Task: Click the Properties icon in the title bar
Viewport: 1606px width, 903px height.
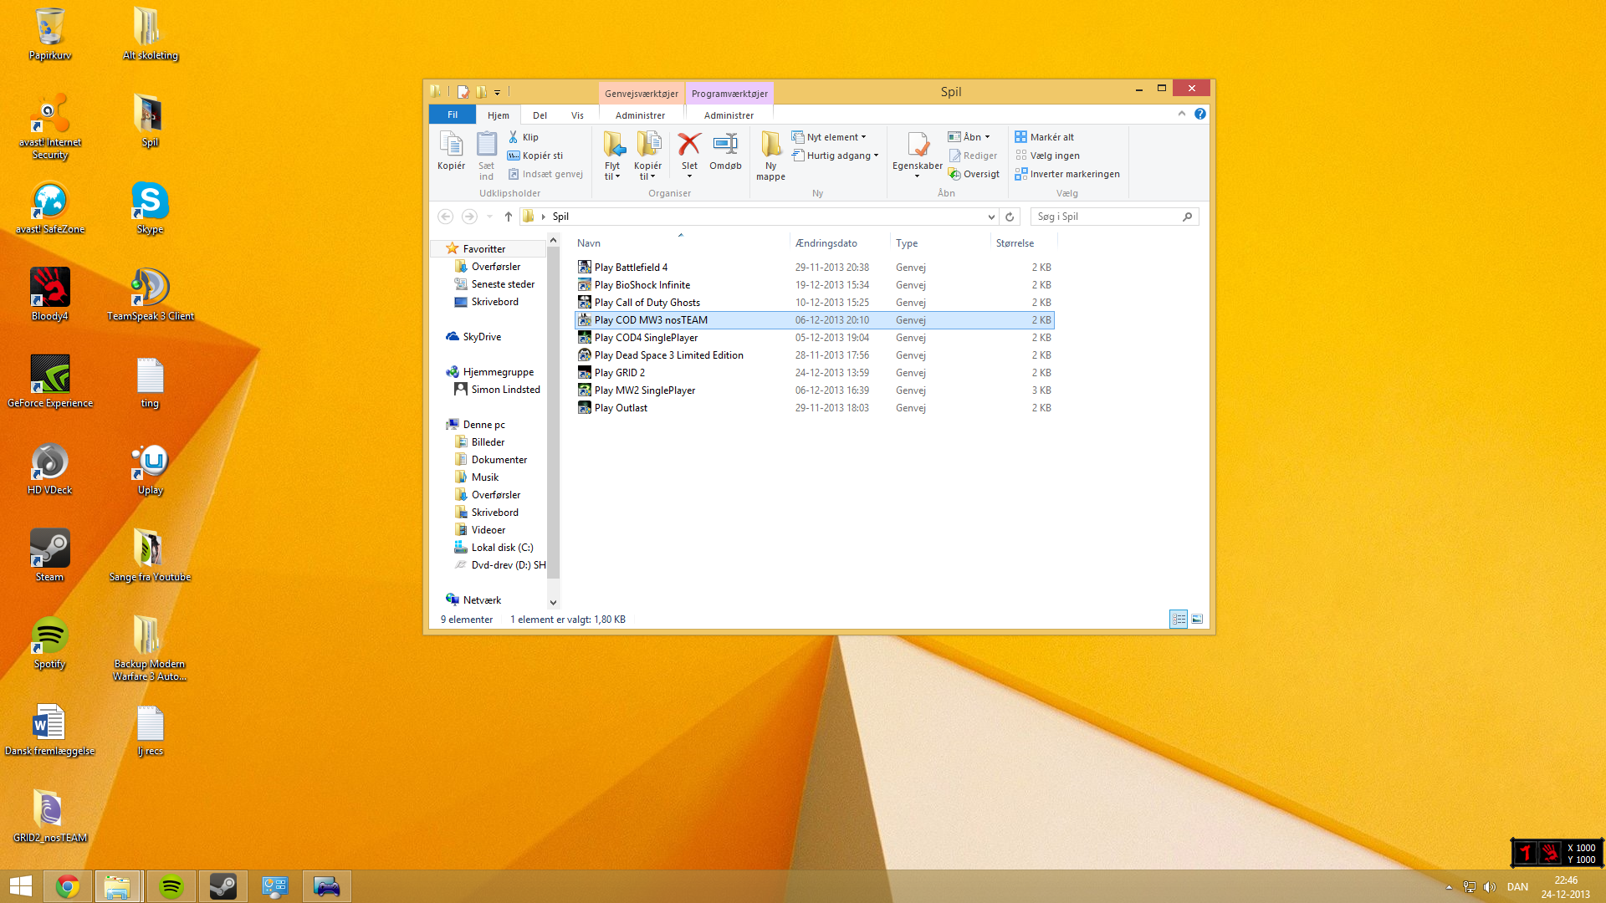Action: click(x=463, y=92)
